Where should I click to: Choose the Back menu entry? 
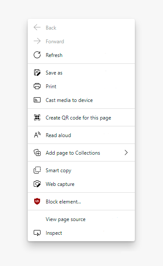point(81,27)
